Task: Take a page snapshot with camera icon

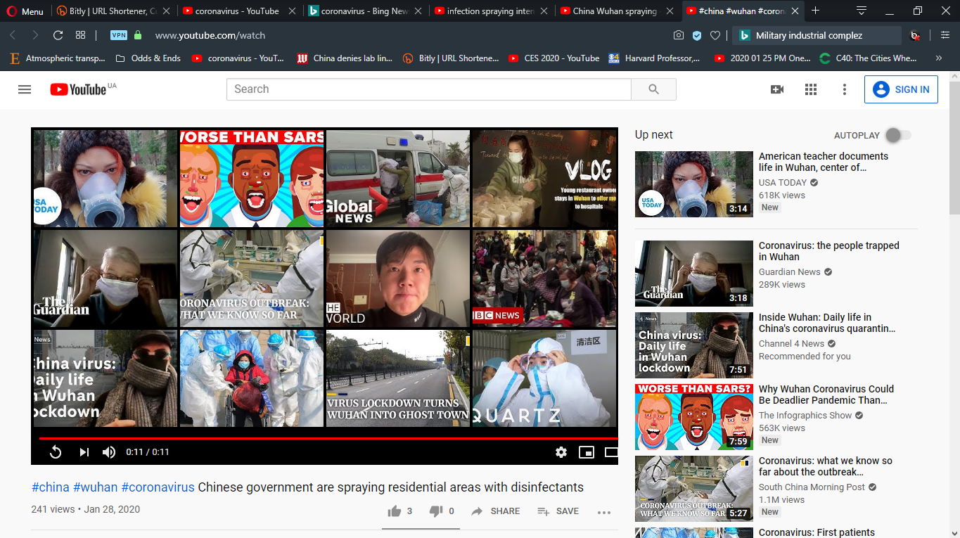Action: click(678, 35)
